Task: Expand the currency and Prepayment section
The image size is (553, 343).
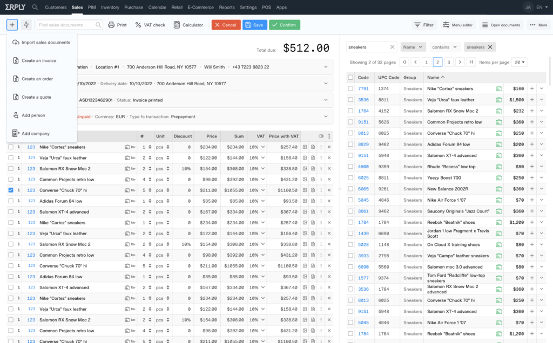Action: tap(326, 116)
